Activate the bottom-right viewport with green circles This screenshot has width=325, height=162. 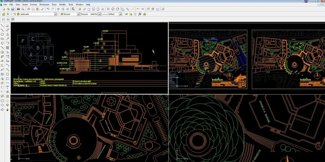[247, 128]
